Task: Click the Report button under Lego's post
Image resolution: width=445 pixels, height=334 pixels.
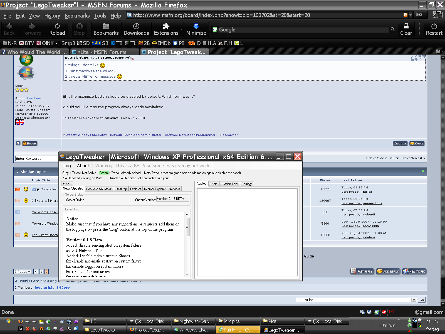Action: tap(30, 143)
